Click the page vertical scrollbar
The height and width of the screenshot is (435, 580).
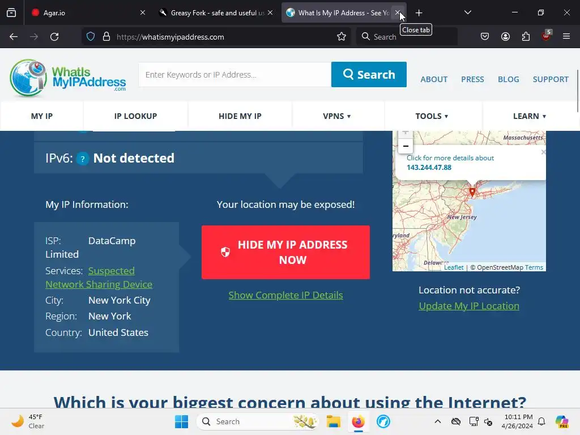pos(577,91)
